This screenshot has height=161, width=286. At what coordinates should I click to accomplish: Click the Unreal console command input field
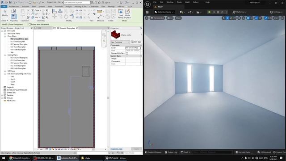tap(212, 152)
